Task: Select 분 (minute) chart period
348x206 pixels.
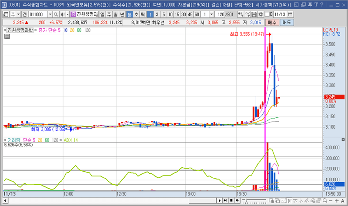Action: 129,14
